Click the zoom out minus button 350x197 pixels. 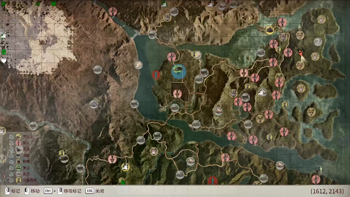click(4, 180)
